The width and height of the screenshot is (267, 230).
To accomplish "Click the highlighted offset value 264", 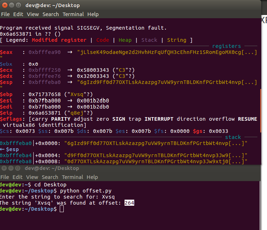I will (129, 203).
